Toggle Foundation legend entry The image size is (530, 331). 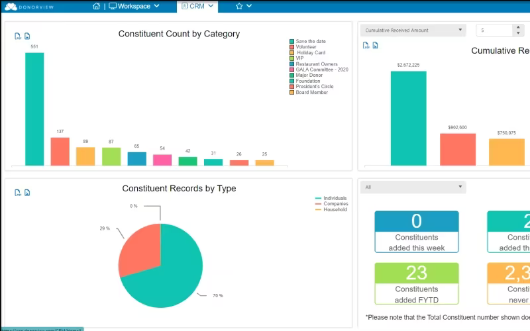click(x=305, y=81)
